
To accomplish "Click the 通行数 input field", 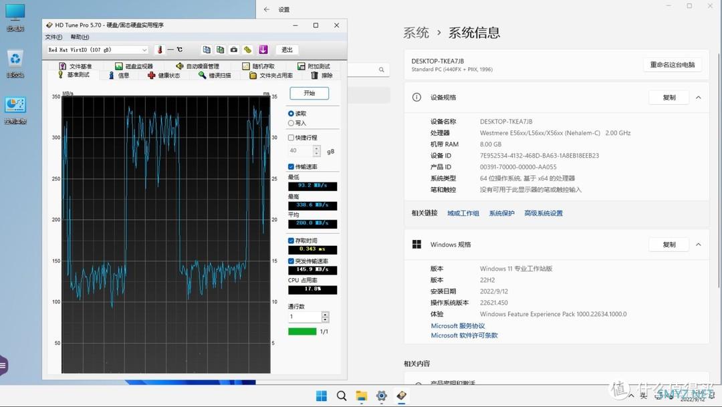I will pyautogui.click(x=305, y=317).
